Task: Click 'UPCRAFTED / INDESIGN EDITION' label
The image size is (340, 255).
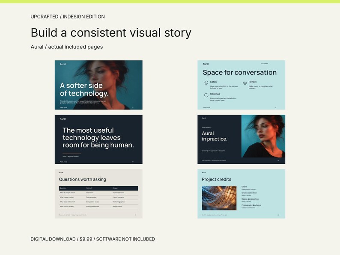Action: 68,17
